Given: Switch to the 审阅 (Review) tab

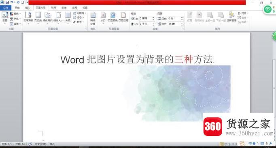Looking at the screenshot, I should tap(74, 8).
